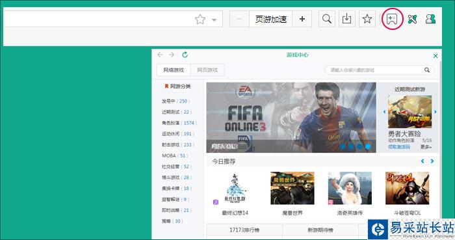Viewport: 455px width, 240px height.
Task: Open the 斗破苍穹OL game thumbnail
Action: [407, 188]
